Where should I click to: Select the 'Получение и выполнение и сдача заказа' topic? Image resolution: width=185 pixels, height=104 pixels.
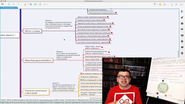(36, 92)
